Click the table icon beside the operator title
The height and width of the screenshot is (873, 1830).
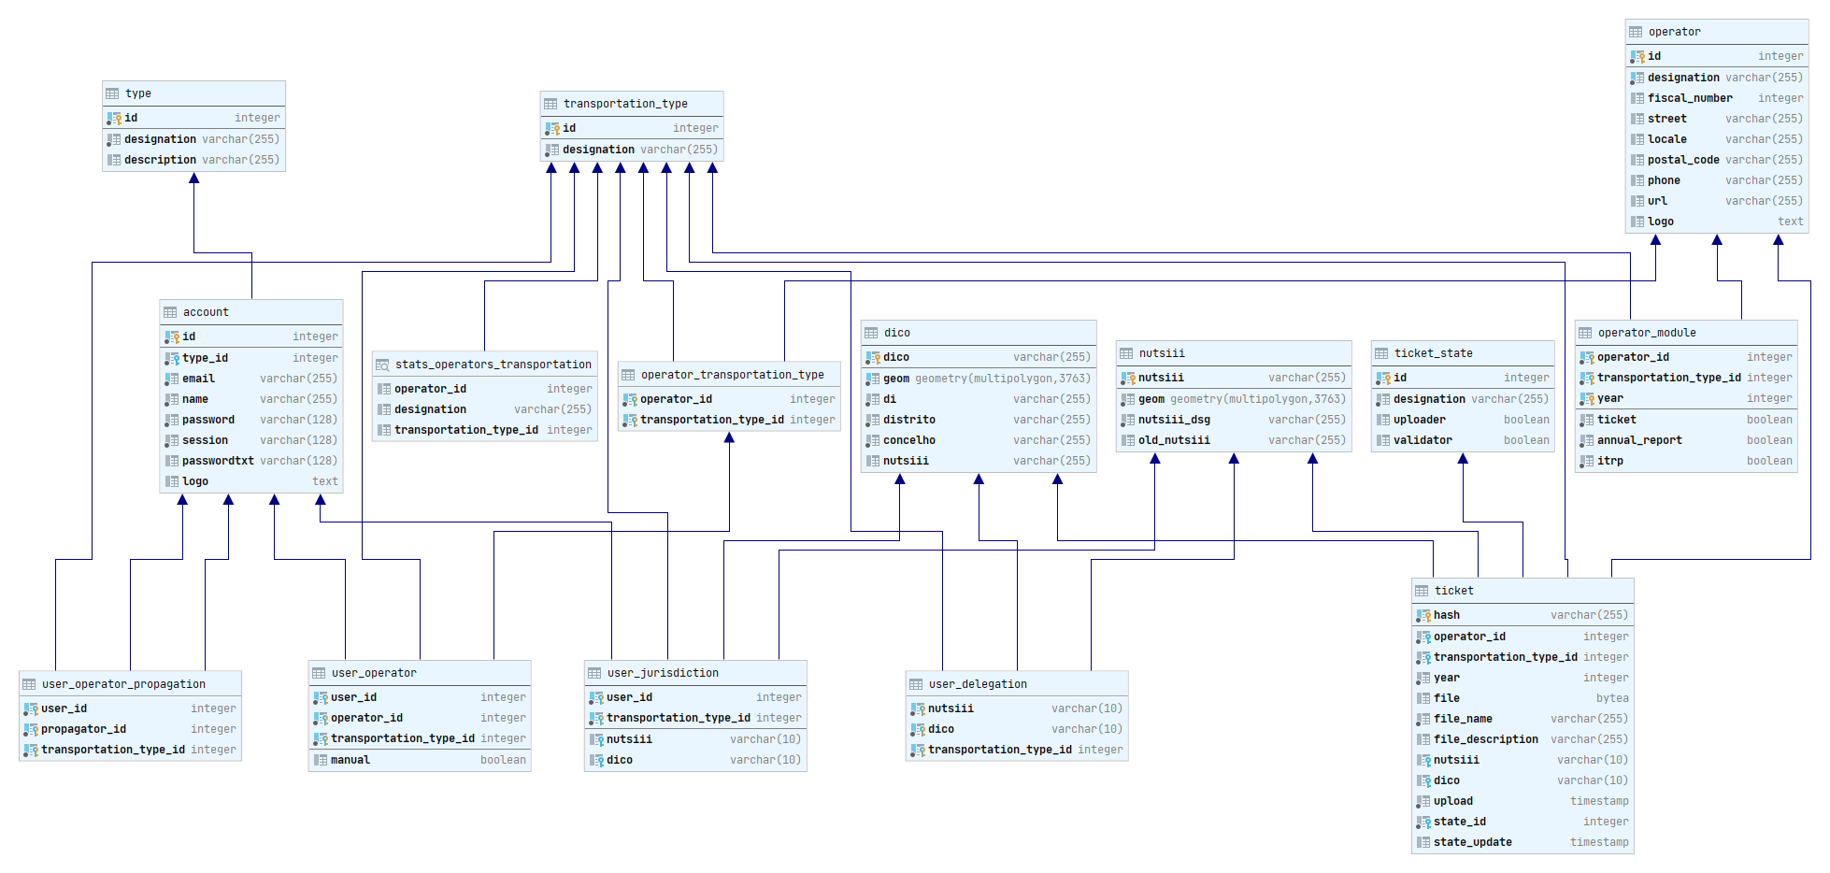(1636, 32)
